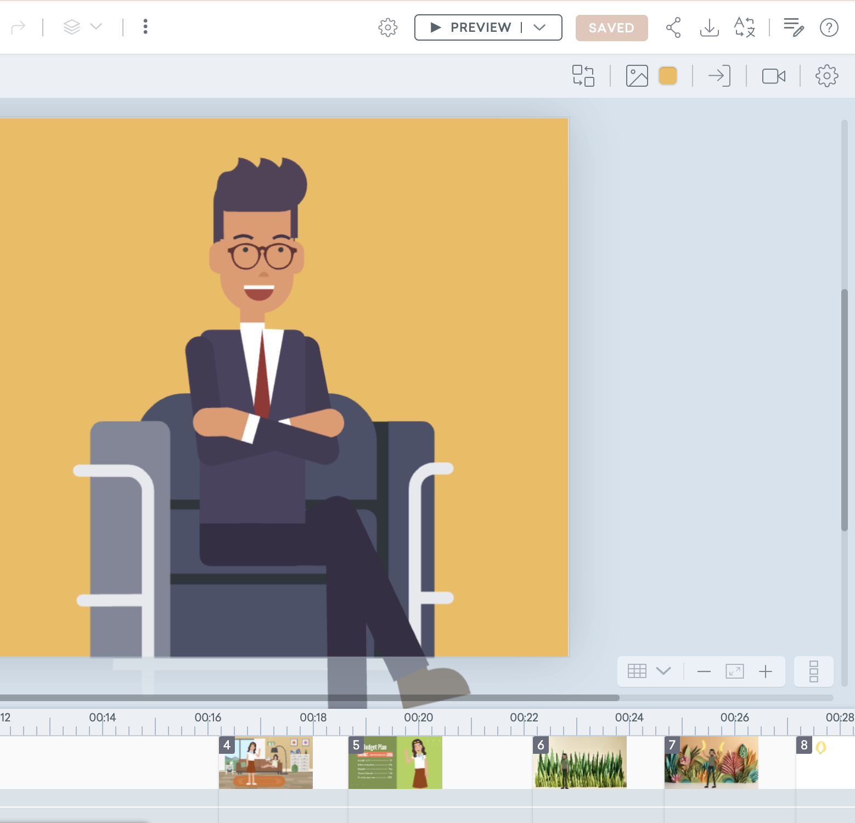Toggle the grid view icon near the timeline
Image resolution: width=855 pixels, height=823 pixels.
(x=637, y=671)
